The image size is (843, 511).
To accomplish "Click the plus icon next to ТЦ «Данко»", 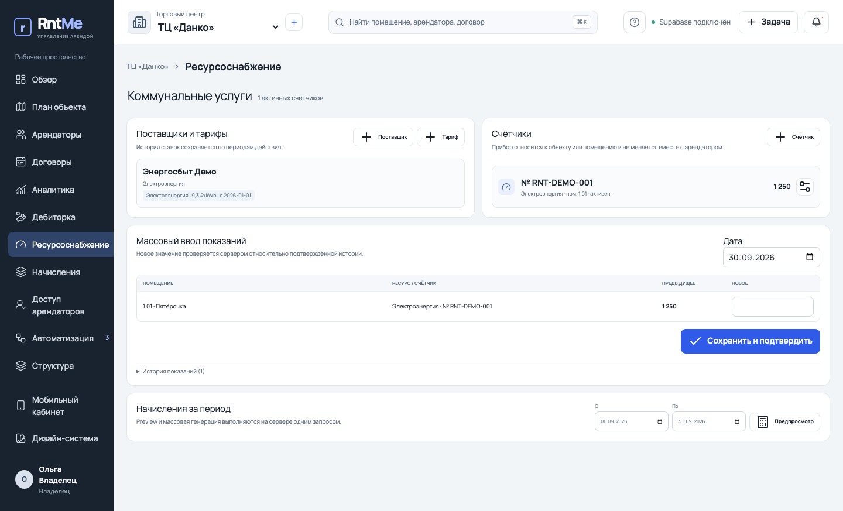I will pos(294,22).
